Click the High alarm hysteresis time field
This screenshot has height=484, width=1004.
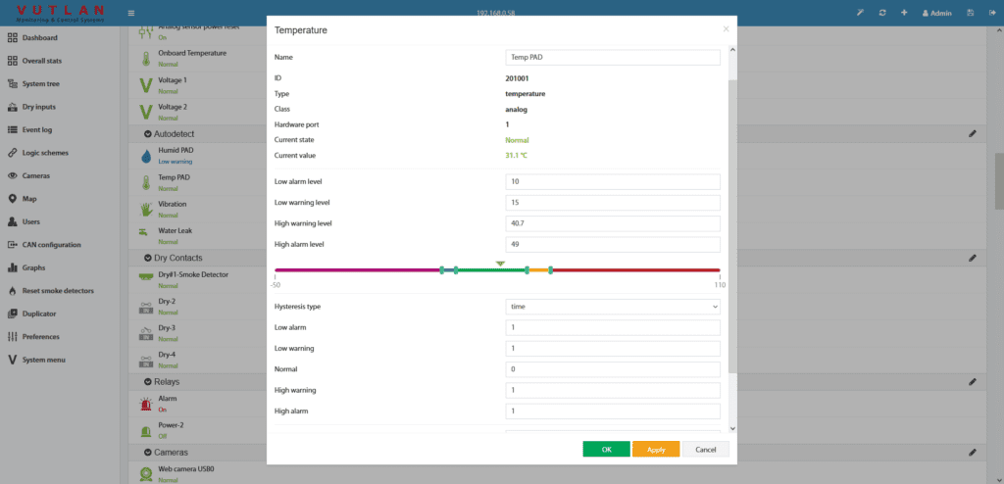613,411
